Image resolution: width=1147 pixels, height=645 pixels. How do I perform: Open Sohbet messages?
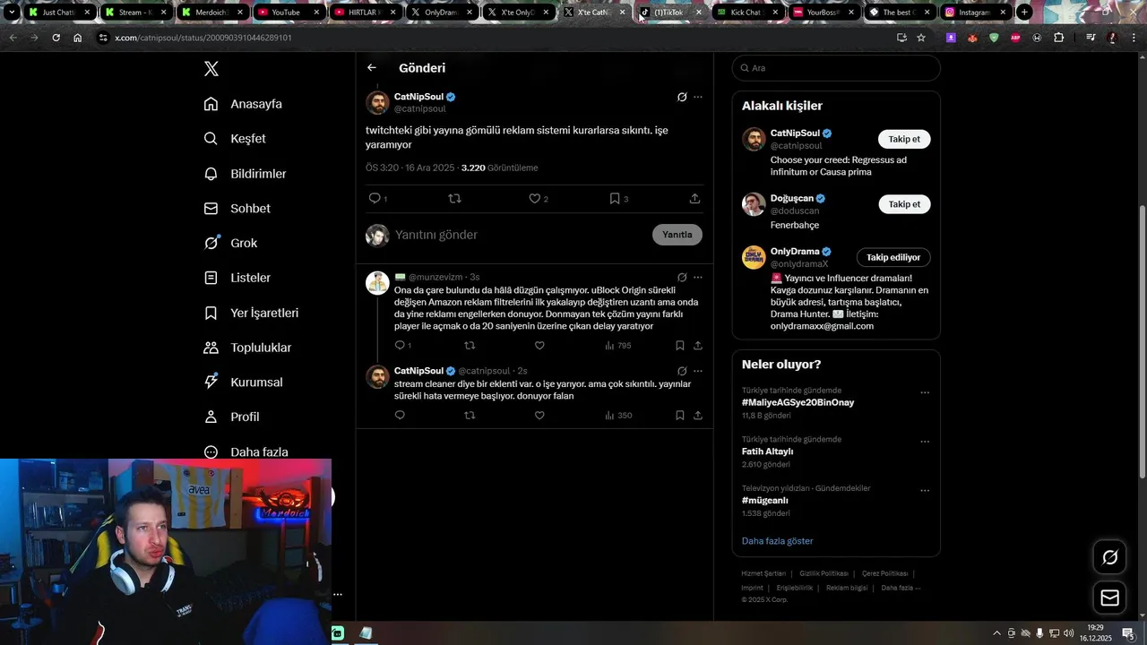point(237,208)
